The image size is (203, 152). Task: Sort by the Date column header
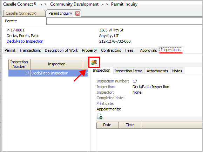coord(107,125)
